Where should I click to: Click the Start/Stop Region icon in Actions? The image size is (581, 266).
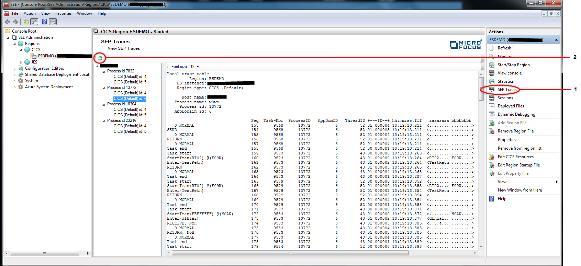(492, 65)
